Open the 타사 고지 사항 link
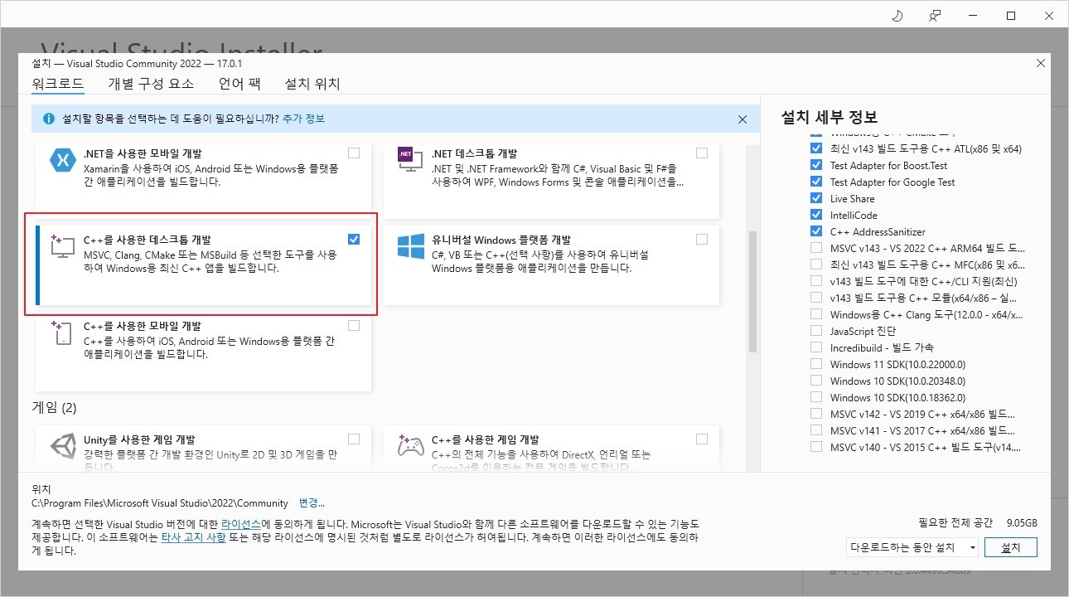 pos(193,537)
